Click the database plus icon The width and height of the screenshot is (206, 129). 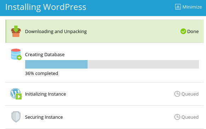click(16, 54)
